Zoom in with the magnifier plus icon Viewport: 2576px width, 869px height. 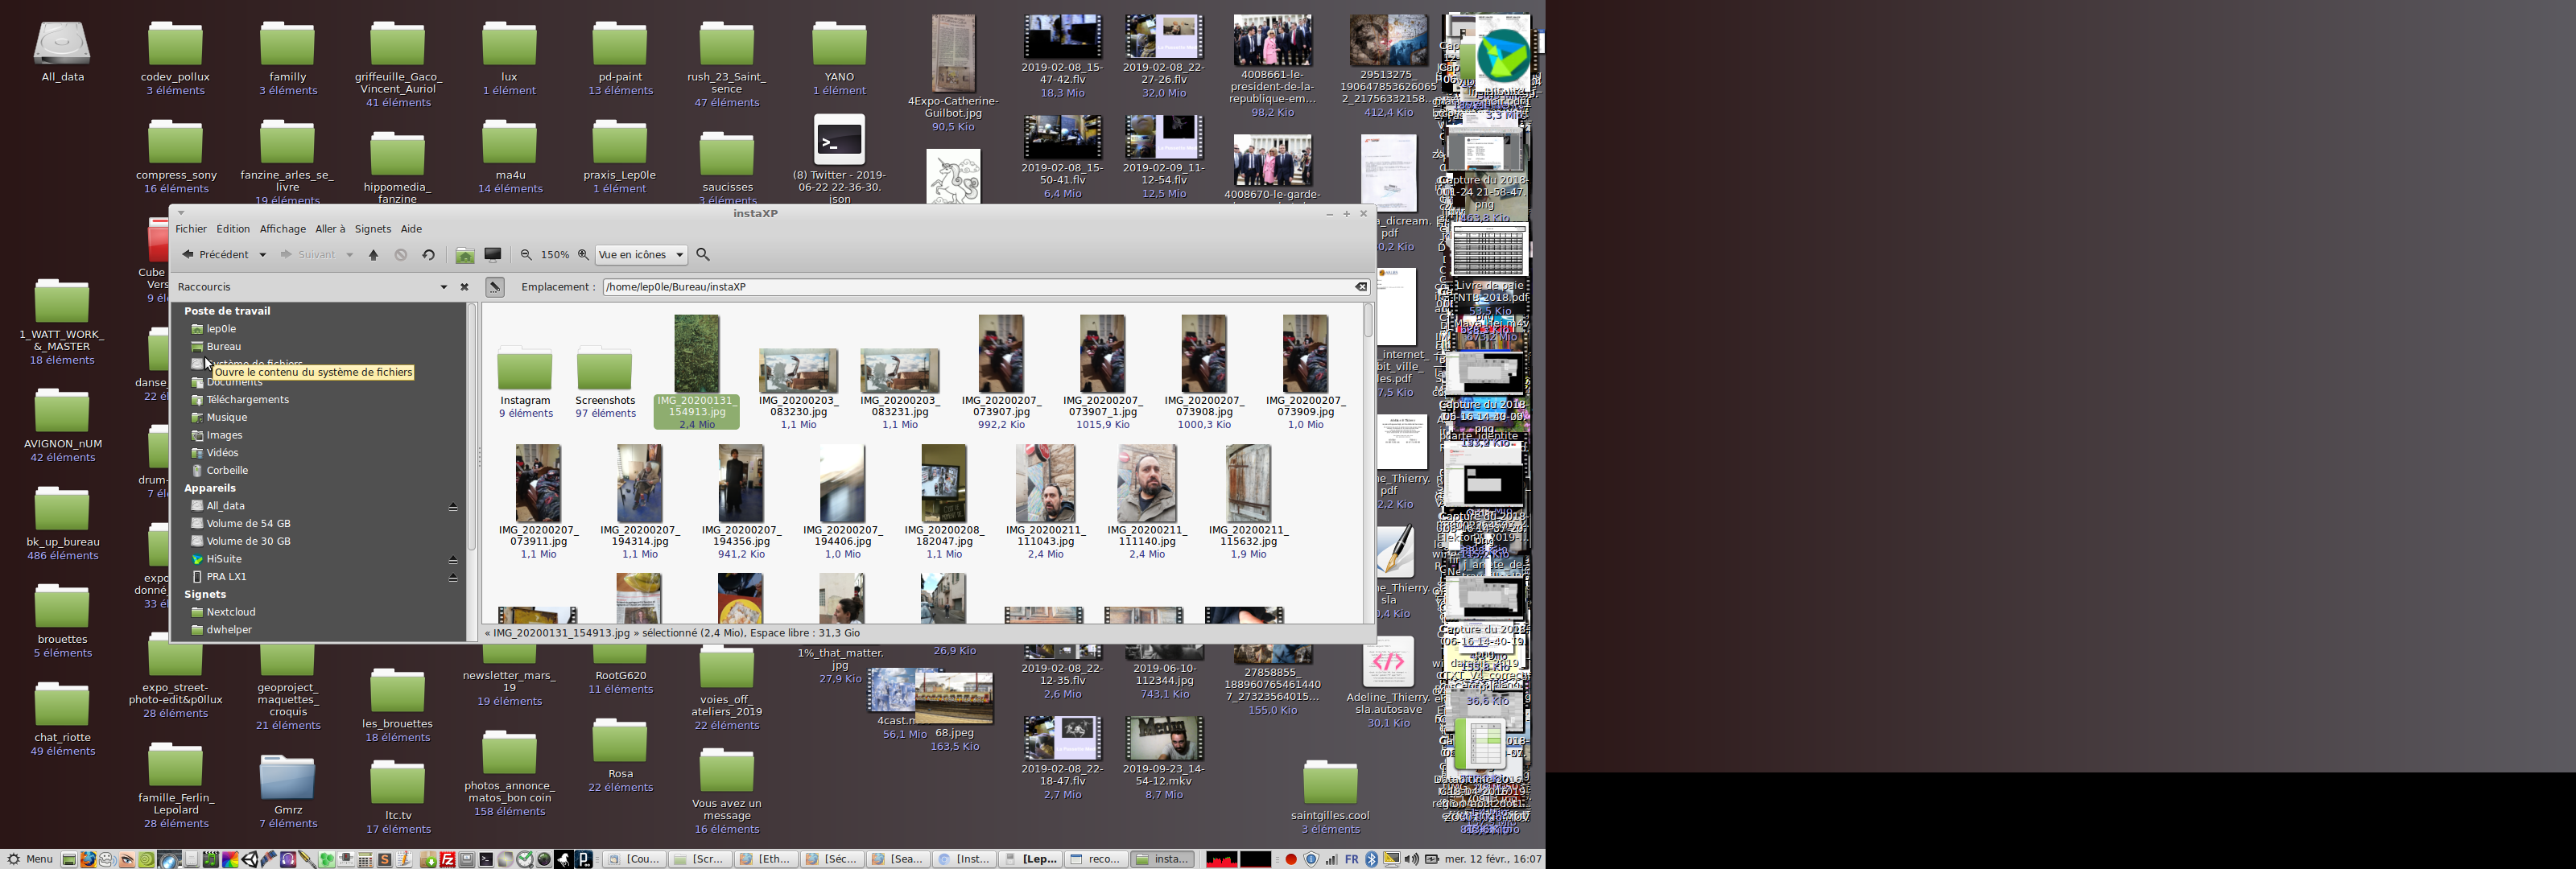pos(584,255)
